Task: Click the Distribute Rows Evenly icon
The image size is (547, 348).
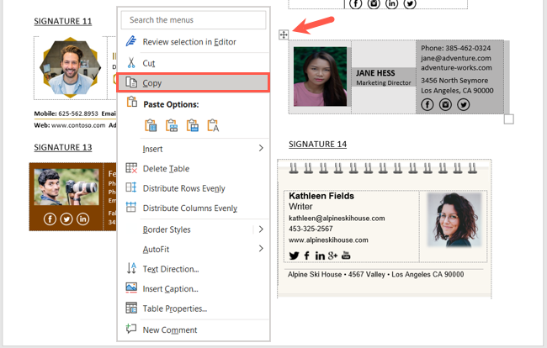Action: pos(131,187)
